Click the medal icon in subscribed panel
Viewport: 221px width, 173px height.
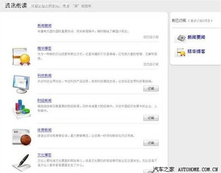point(181,52)
